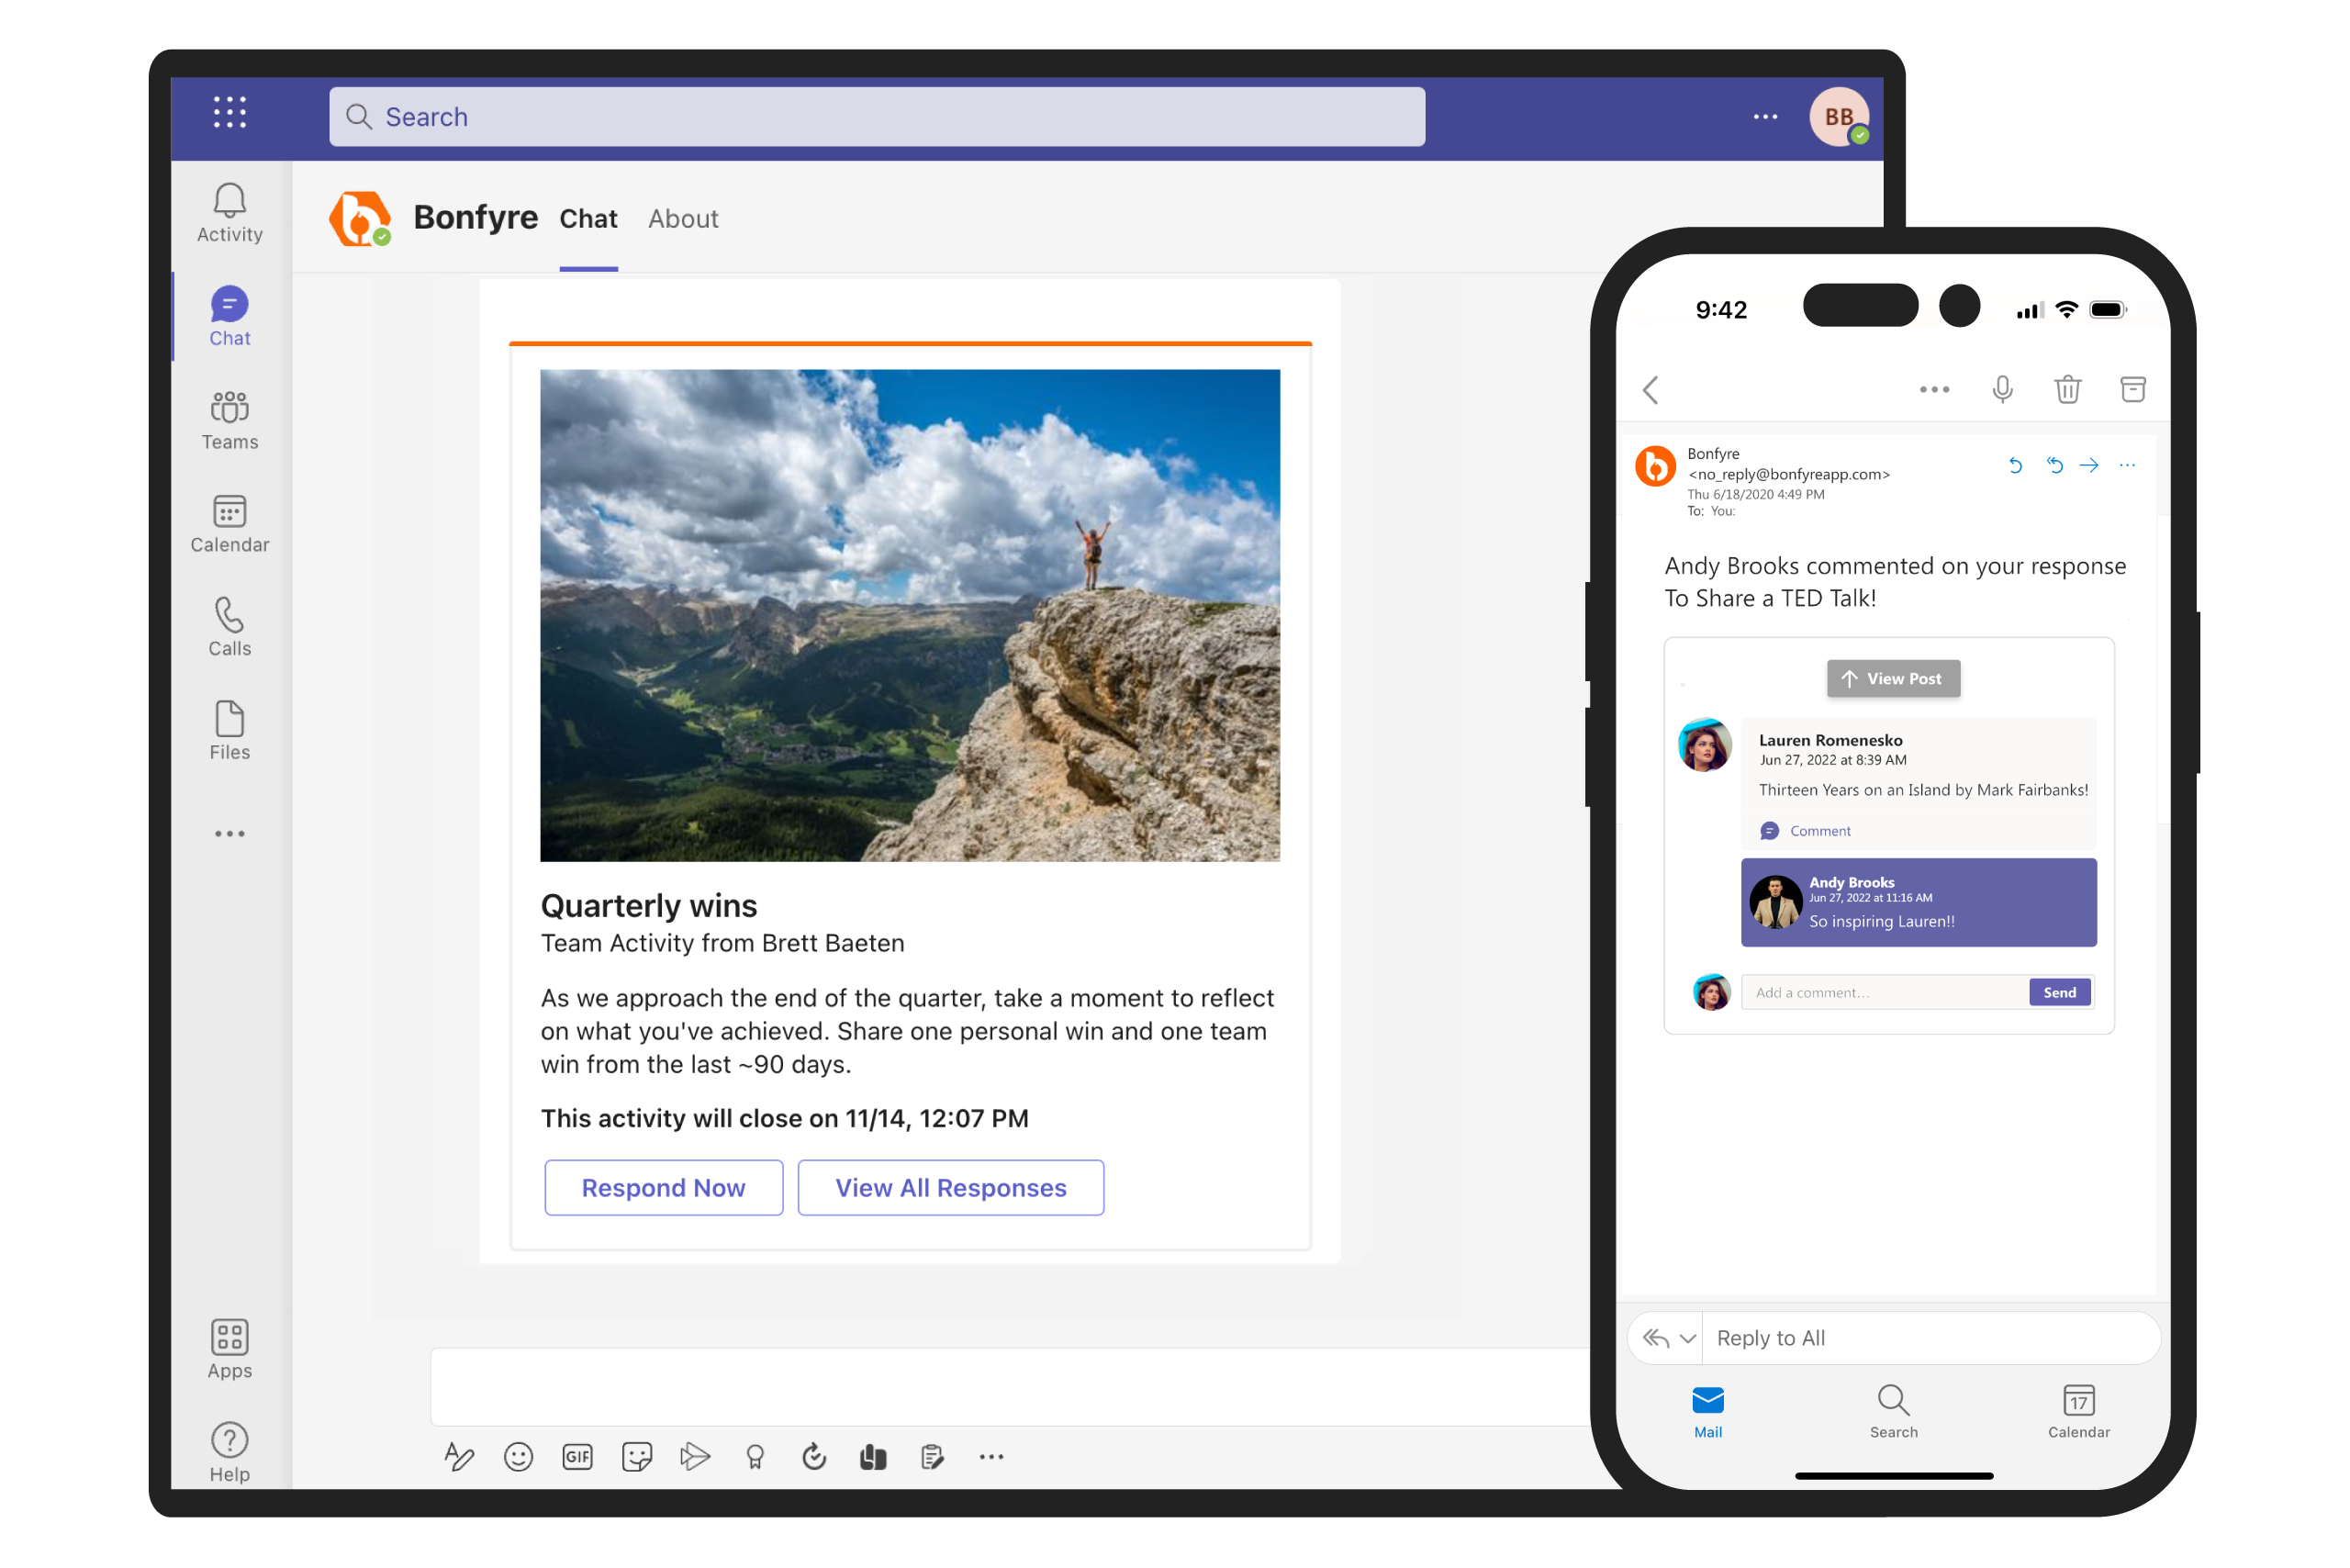Click the Respond Now button
Viewport: 2350px width, 1568px height.
point(663,1187)
